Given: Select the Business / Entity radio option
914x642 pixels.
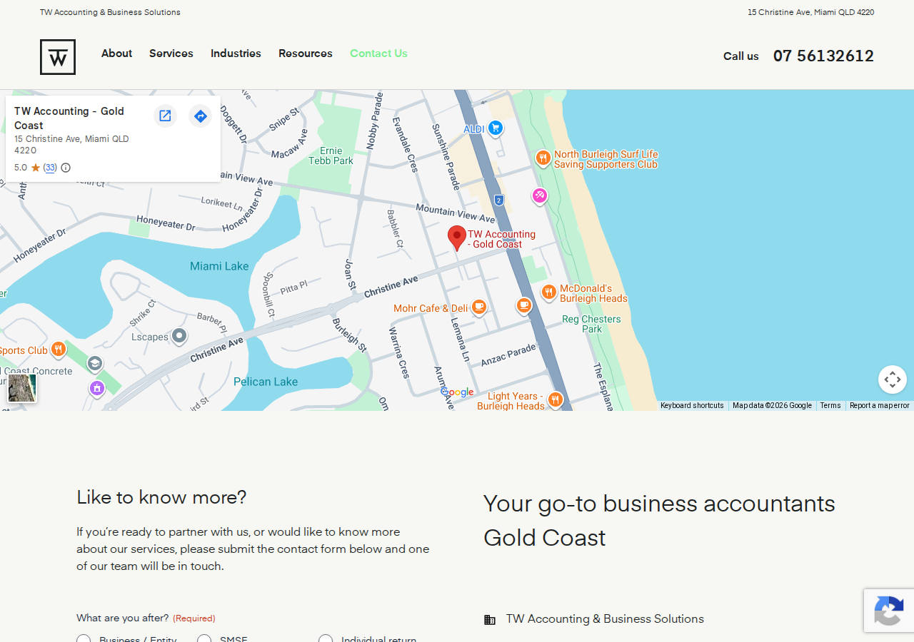Looking at the screenshot, I should [84, 640].
